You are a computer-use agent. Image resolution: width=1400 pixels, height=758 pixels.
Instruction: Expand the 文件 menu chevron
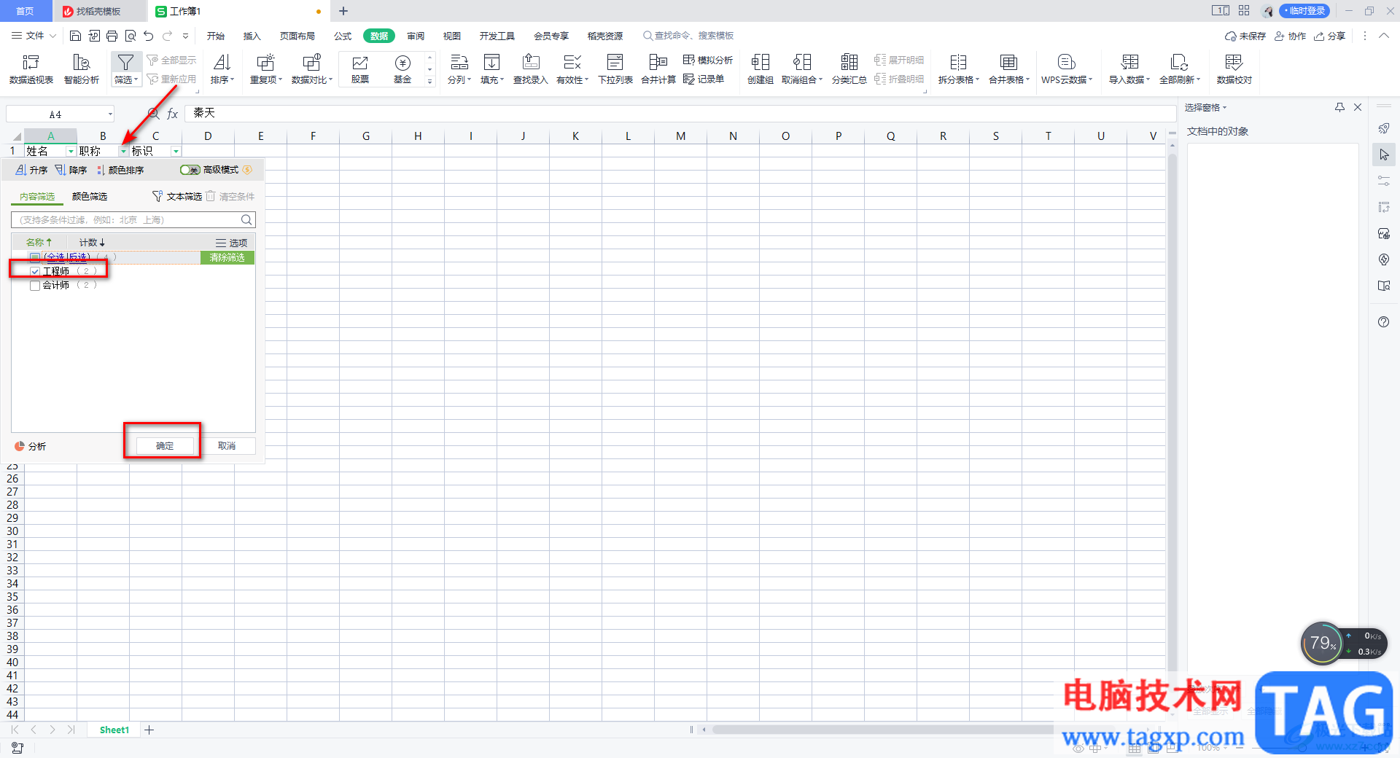point(52,36)
